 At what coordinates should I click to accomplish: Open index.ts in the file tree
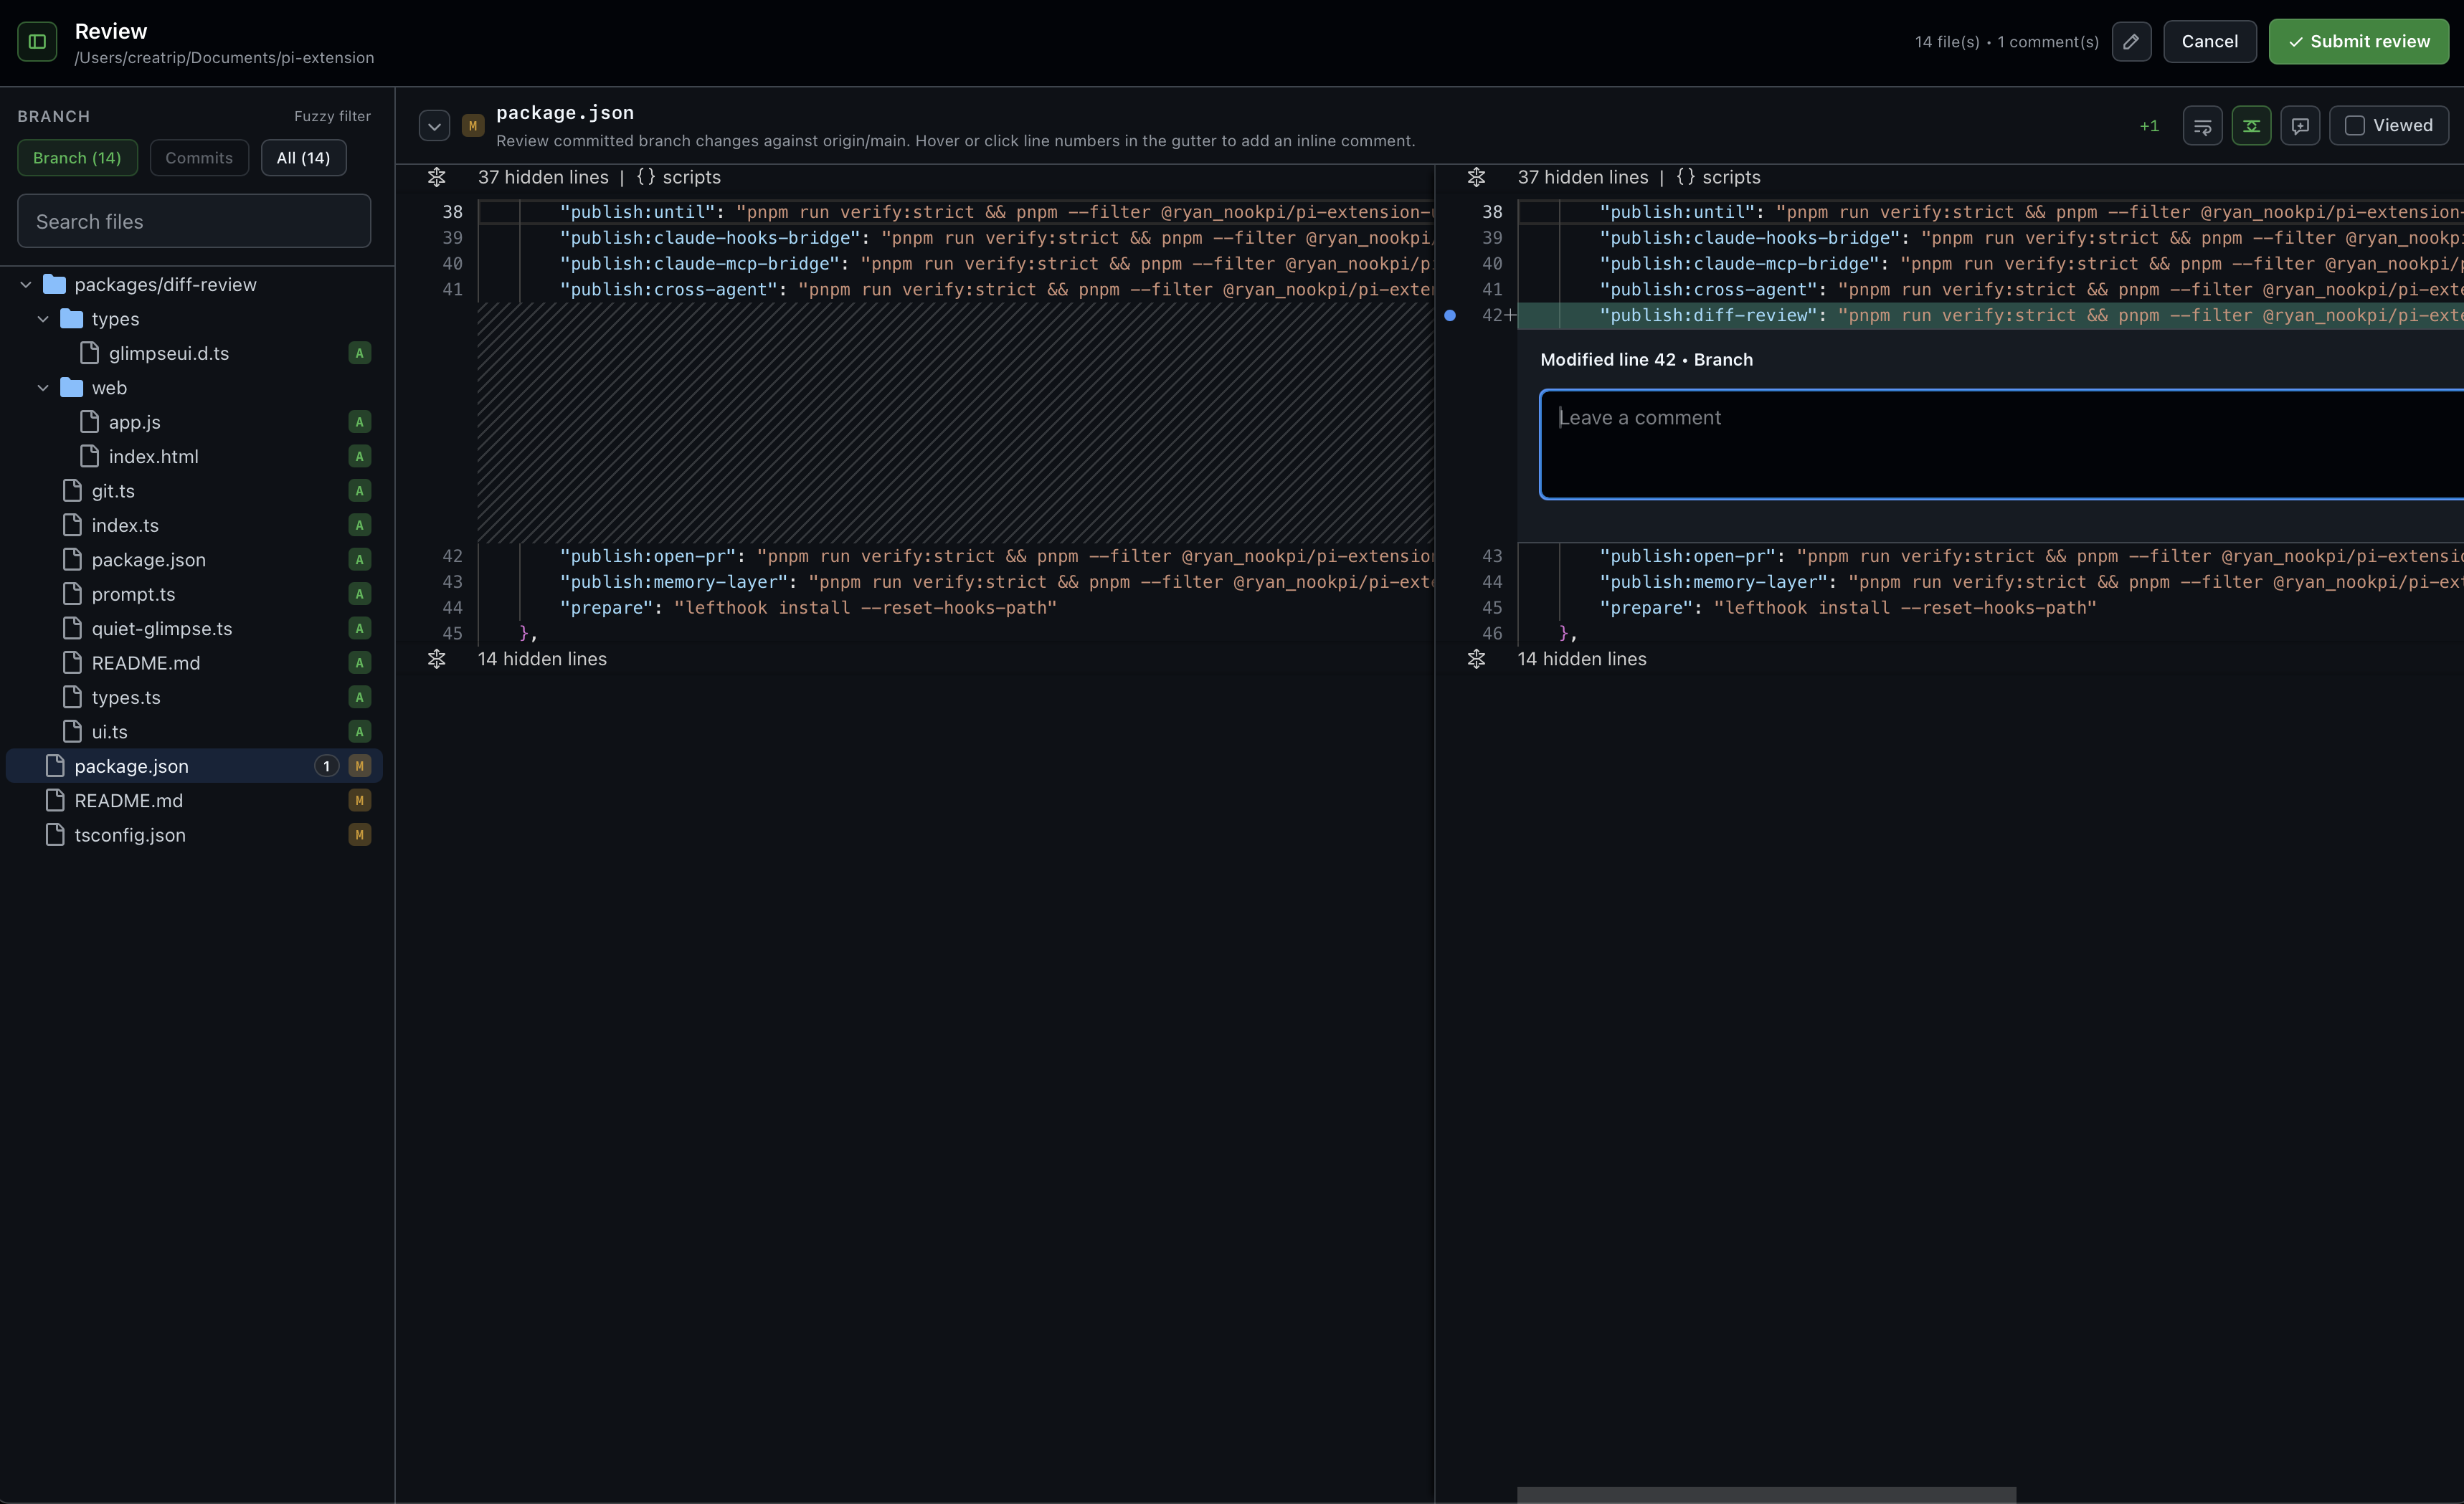point(125,525)
